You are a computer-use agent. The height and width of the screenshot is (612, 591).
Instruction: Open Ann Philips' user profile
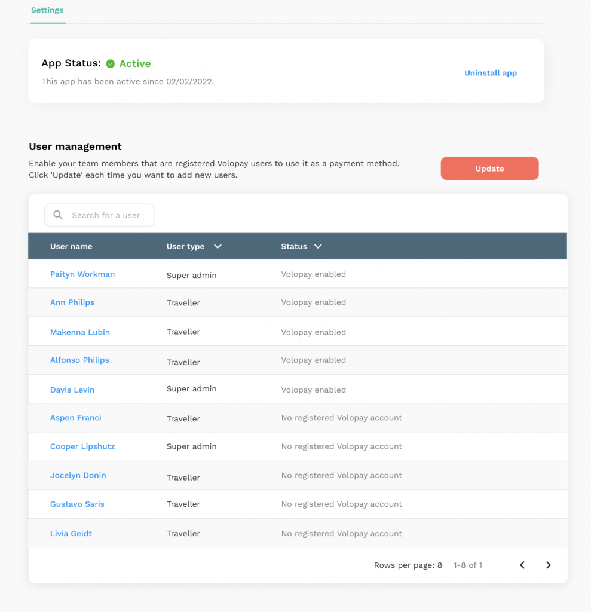pos(72,302)
